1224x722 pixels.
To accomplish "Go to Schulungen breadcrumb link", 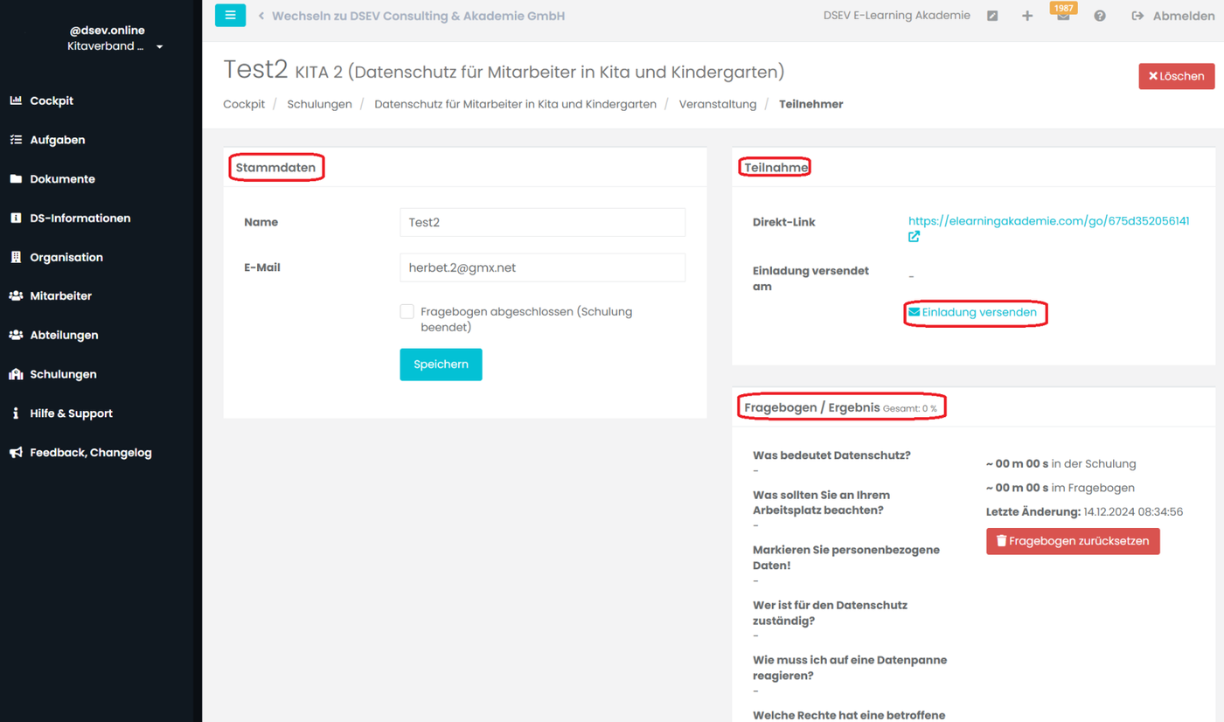I will [319, 104].
